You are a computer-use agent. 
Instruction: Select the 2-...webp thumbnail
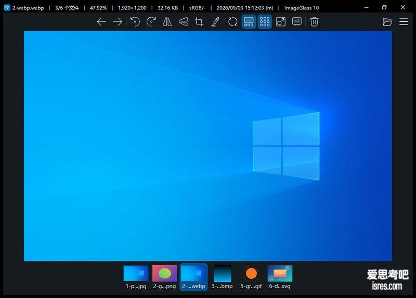[193, 277]
